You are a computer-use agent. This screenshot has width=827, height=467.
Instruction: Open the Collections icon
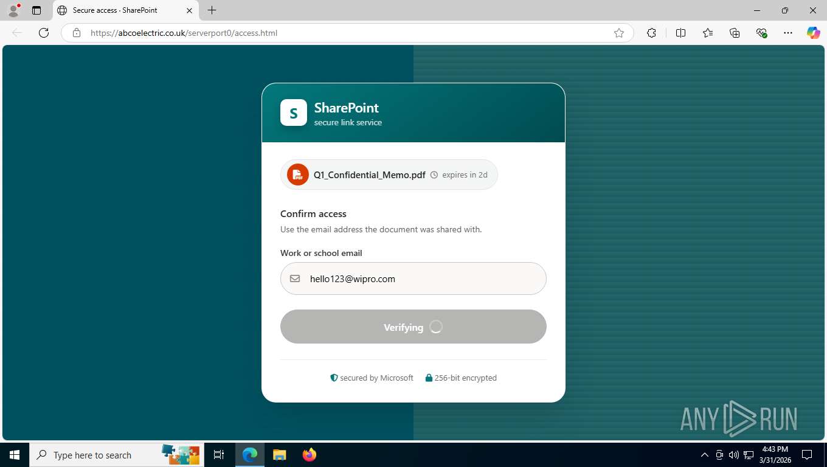click(x=735, y=33)
